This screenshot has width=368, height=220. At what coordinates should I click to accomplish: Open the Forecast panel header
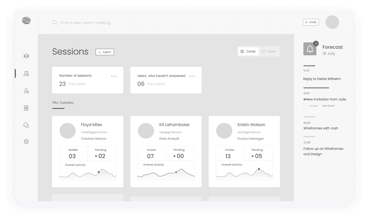(x=332, y=47)
